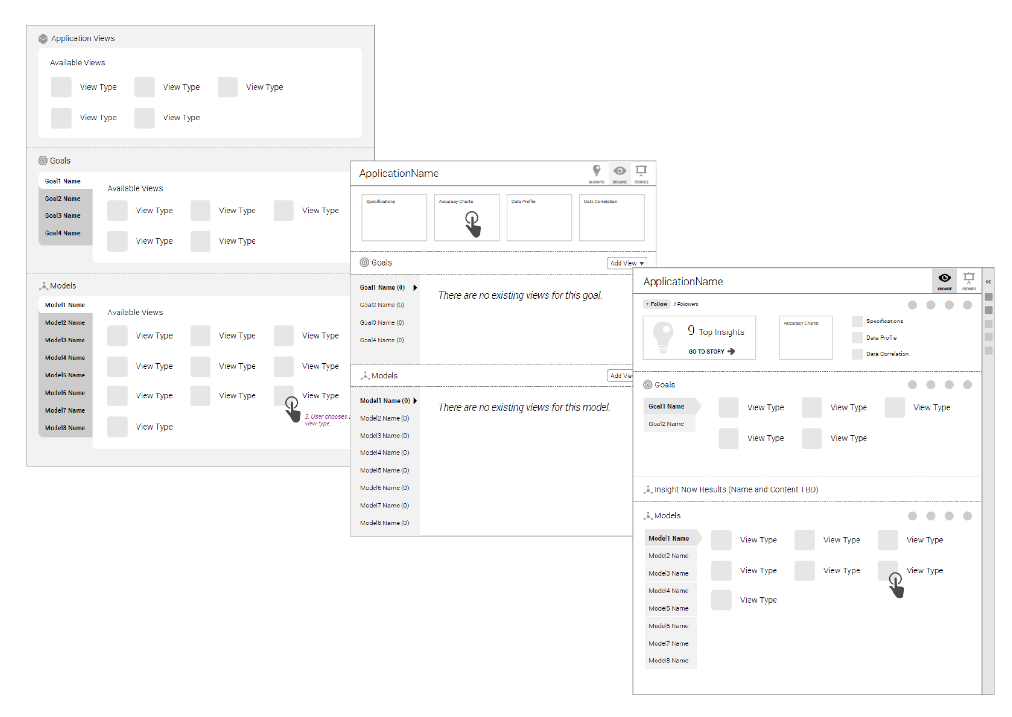Select the Model3 Name (0) tab
Screen dimensions: 1012x717
384,435
